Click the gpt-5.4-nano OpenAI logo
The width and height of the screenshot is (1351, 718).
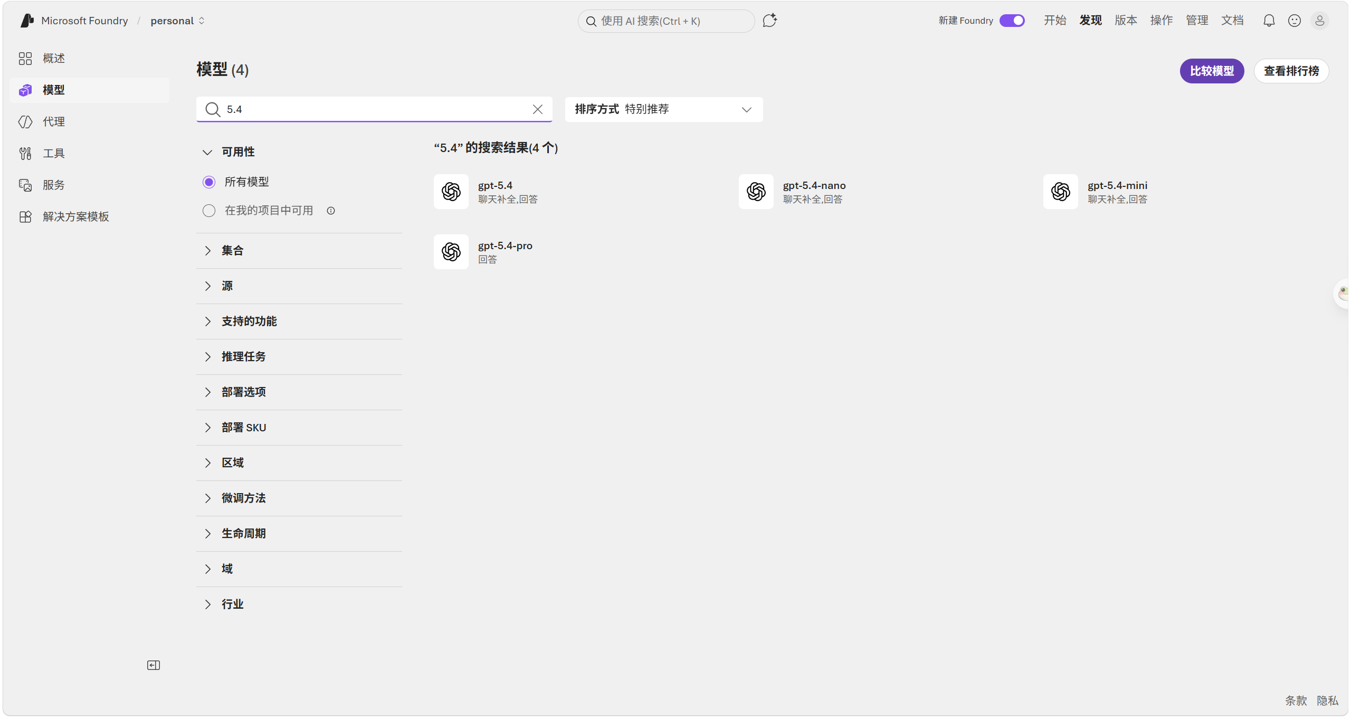click(x=756, y=192)
